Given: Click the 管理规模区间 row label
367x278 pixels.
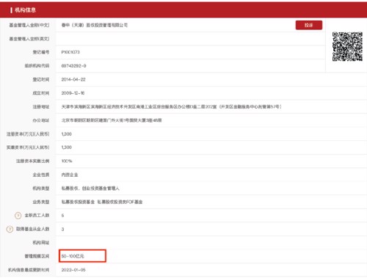Looking at the screenshot, I should click(x=37, y=256).
